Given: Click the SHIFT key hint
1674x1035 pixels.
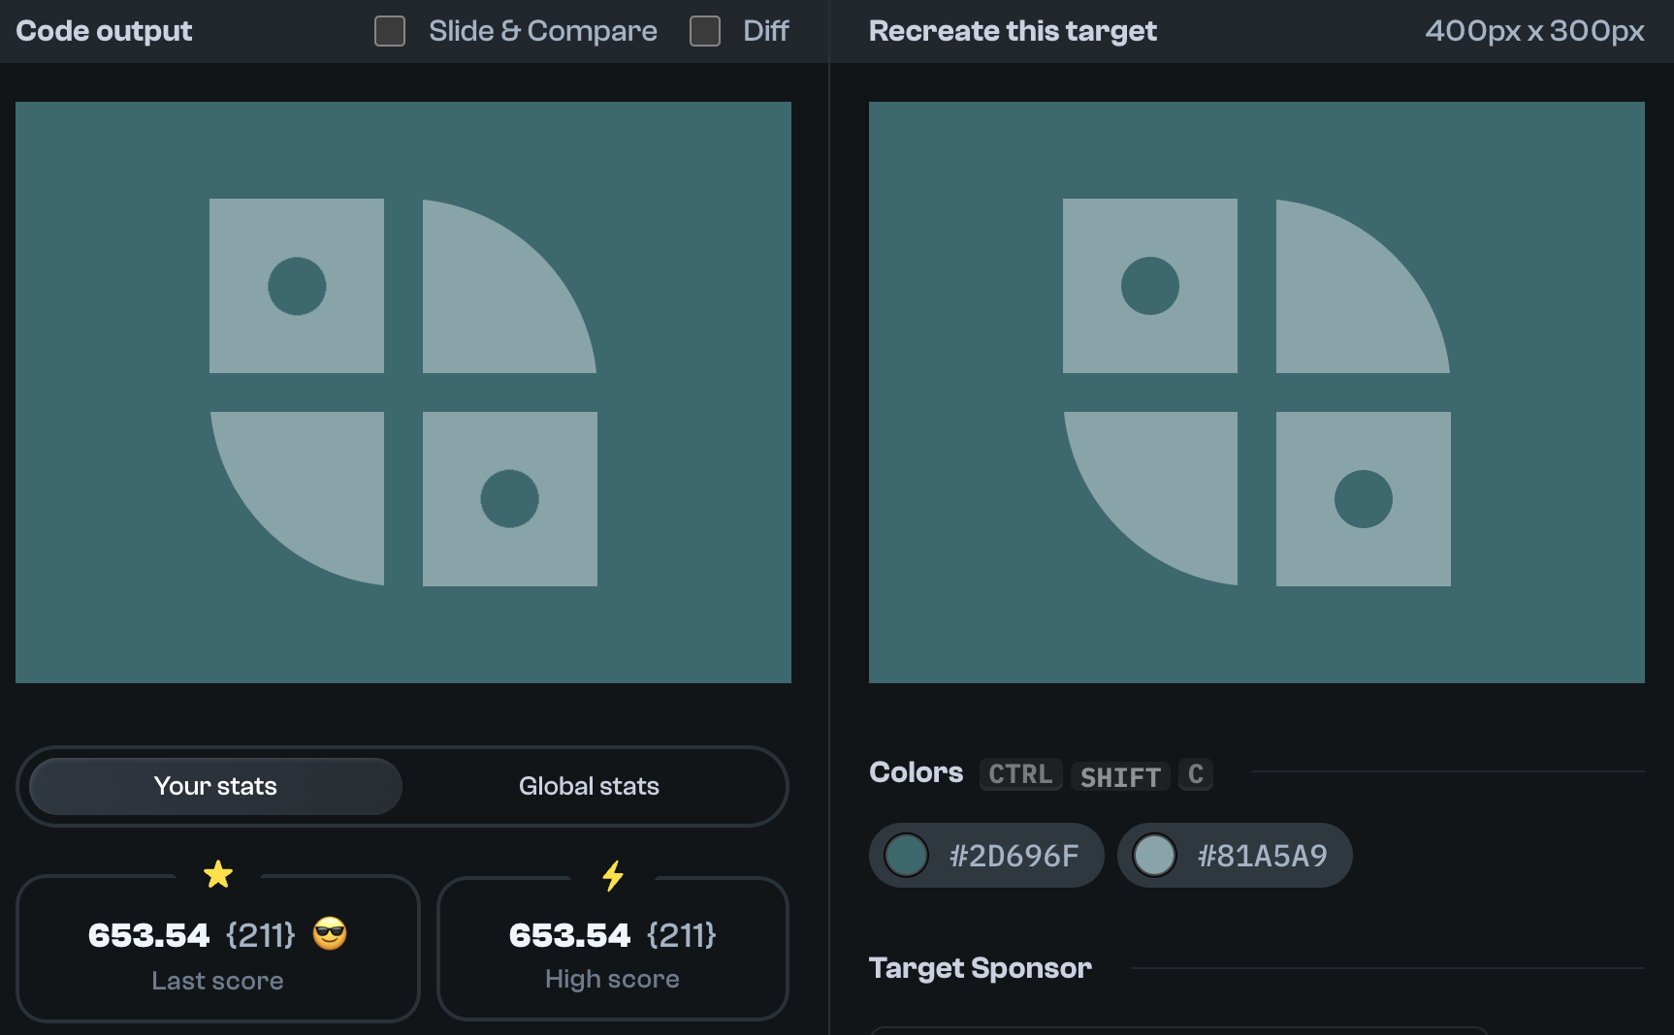Looking at the screenshot, I should (1120, 776).
